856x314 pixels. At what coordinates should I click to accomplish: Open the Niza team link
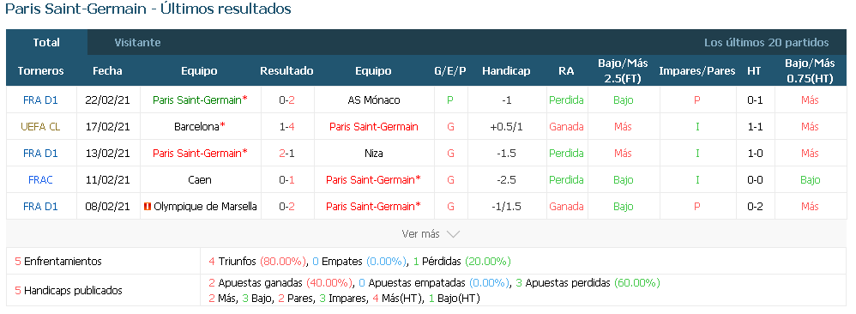click(373, 154)
